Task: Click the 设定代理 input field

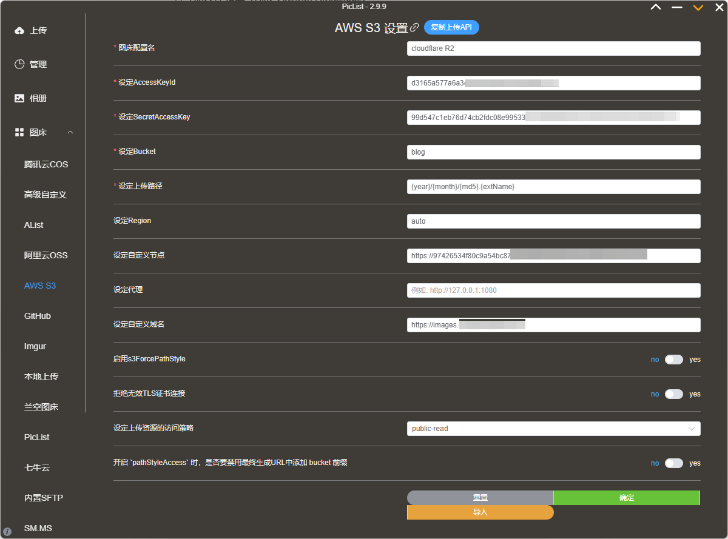Action: tap(553, 290)
